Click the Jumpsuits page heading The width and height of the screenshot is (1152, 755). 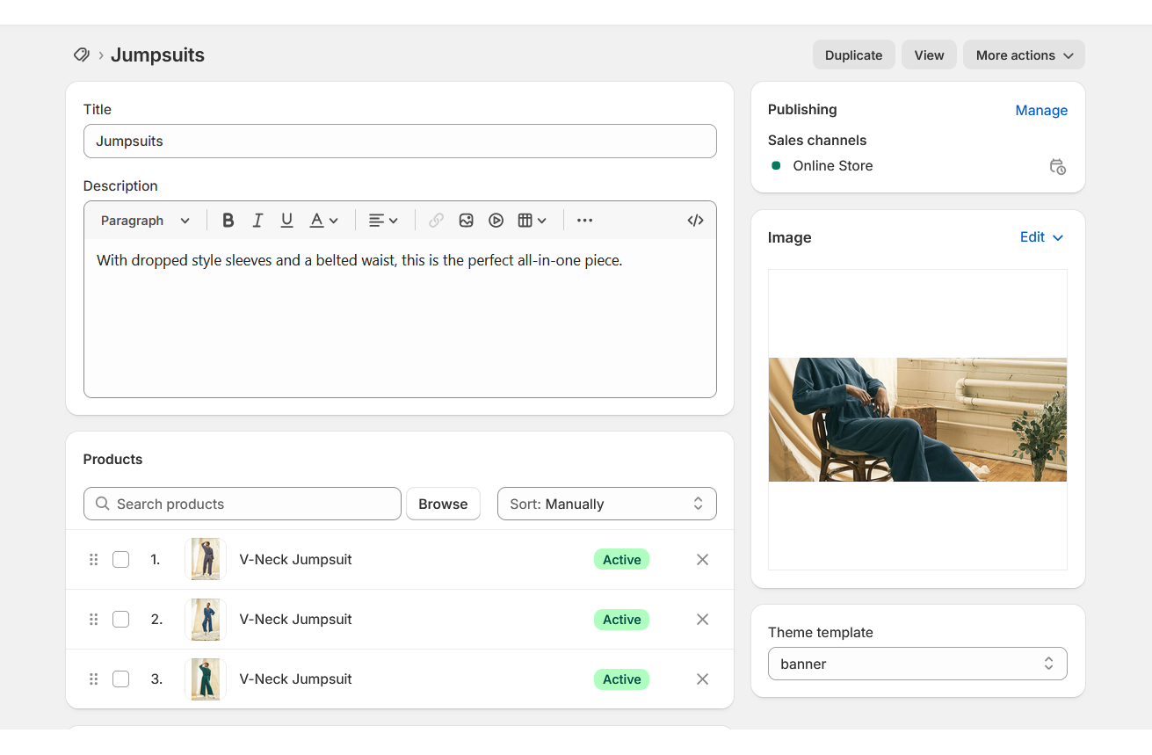point(157,54)
